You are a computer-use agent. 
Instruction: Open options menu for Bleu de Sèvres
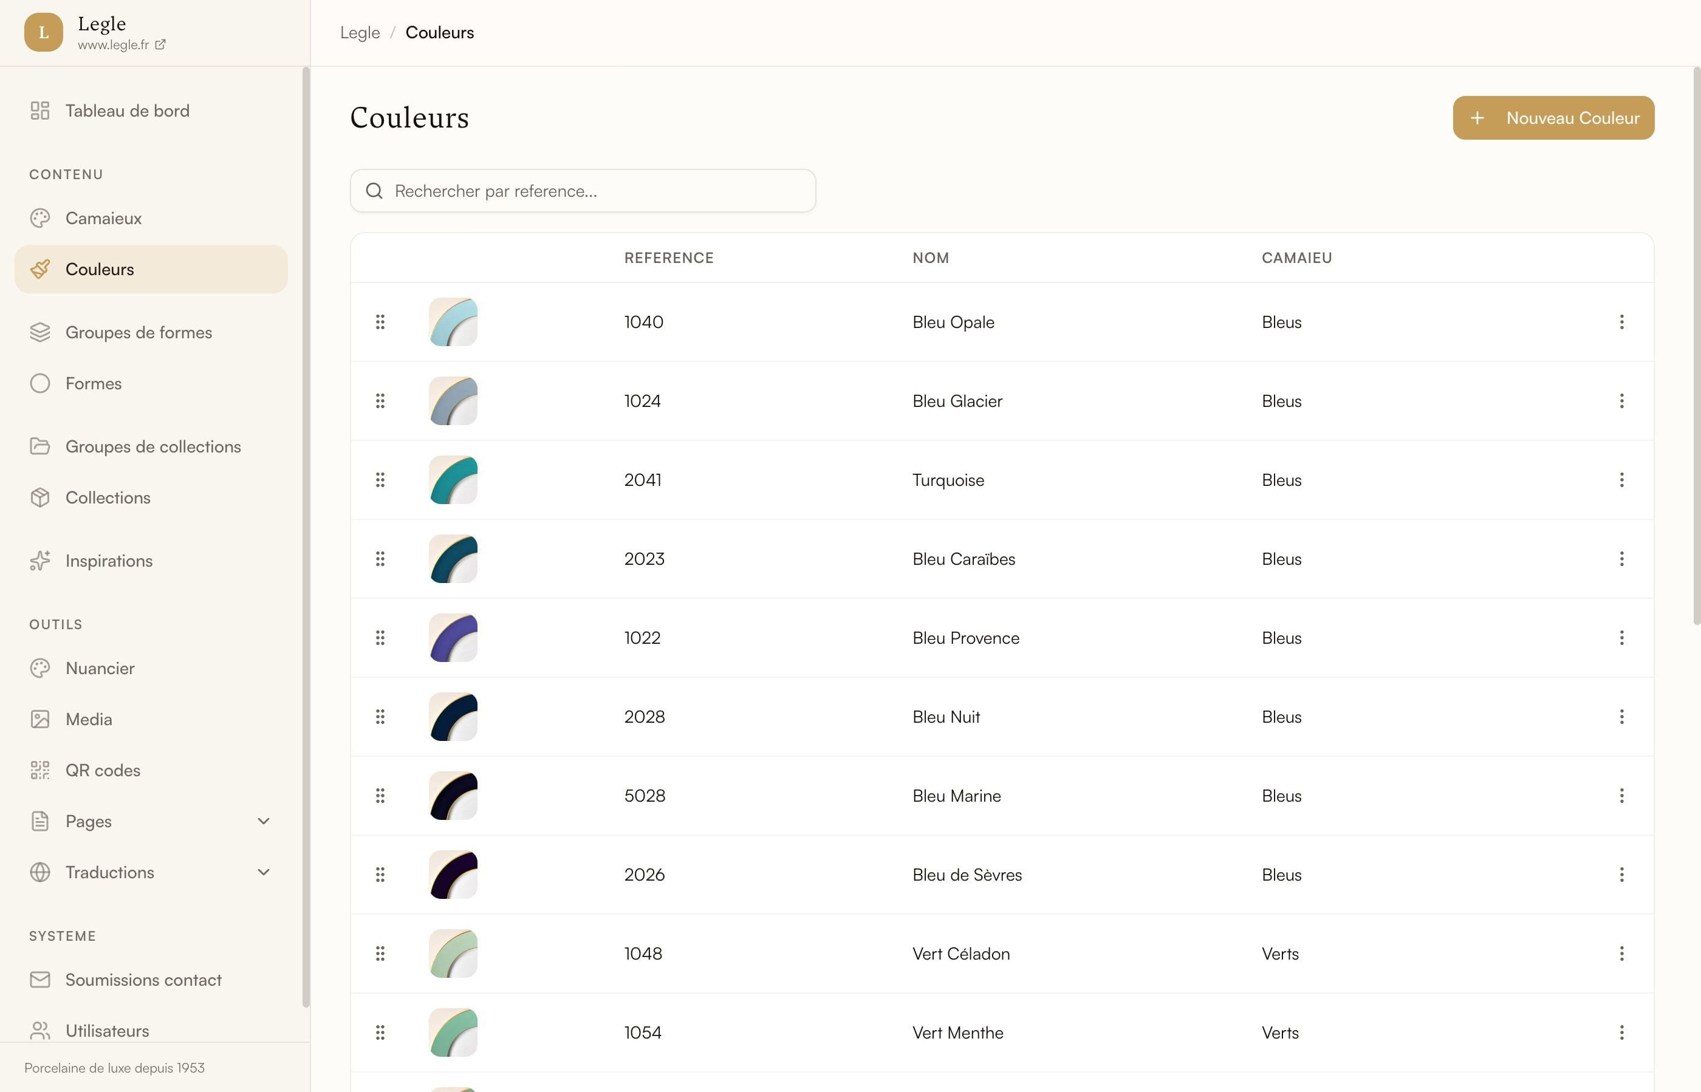click(x=1621, y=875)
